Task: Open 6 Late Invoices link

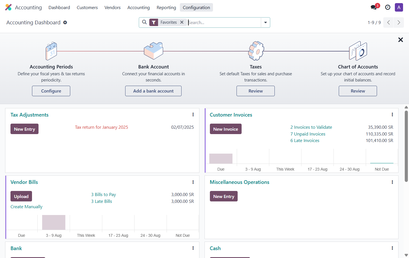Action: tap(305, 141)
